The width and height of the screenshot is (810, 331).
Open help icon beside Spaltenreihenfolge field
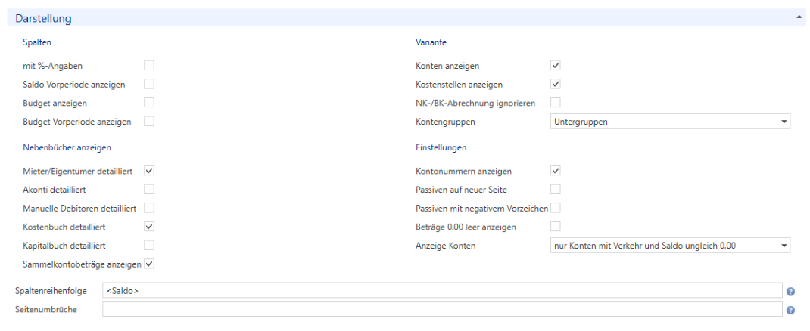coord(790,291)
